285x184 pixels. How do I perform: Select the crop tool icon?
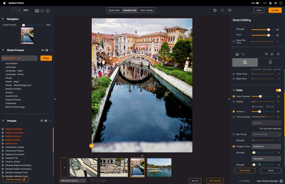pyautogui.click(x=243, y=54)
